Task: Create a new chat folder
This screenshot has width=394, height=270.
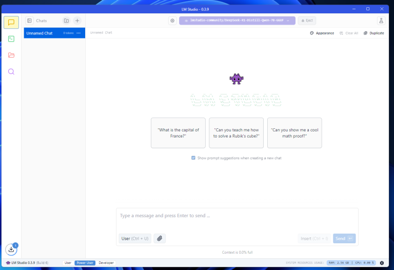Action: coord(66,21)
